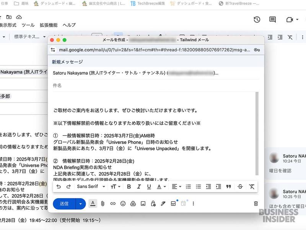306x230 pixels.
Task: Open the send options dropdown arrow
Action: (81, 204)
